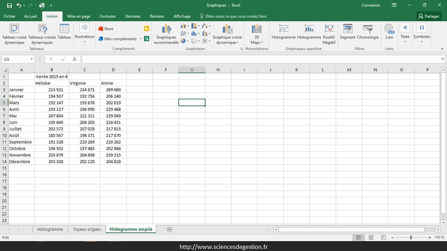The height and width of the screenshot is (251, 447).
Task: Switch to Page Break Preview in the status bar
Action: coord(383,237)
